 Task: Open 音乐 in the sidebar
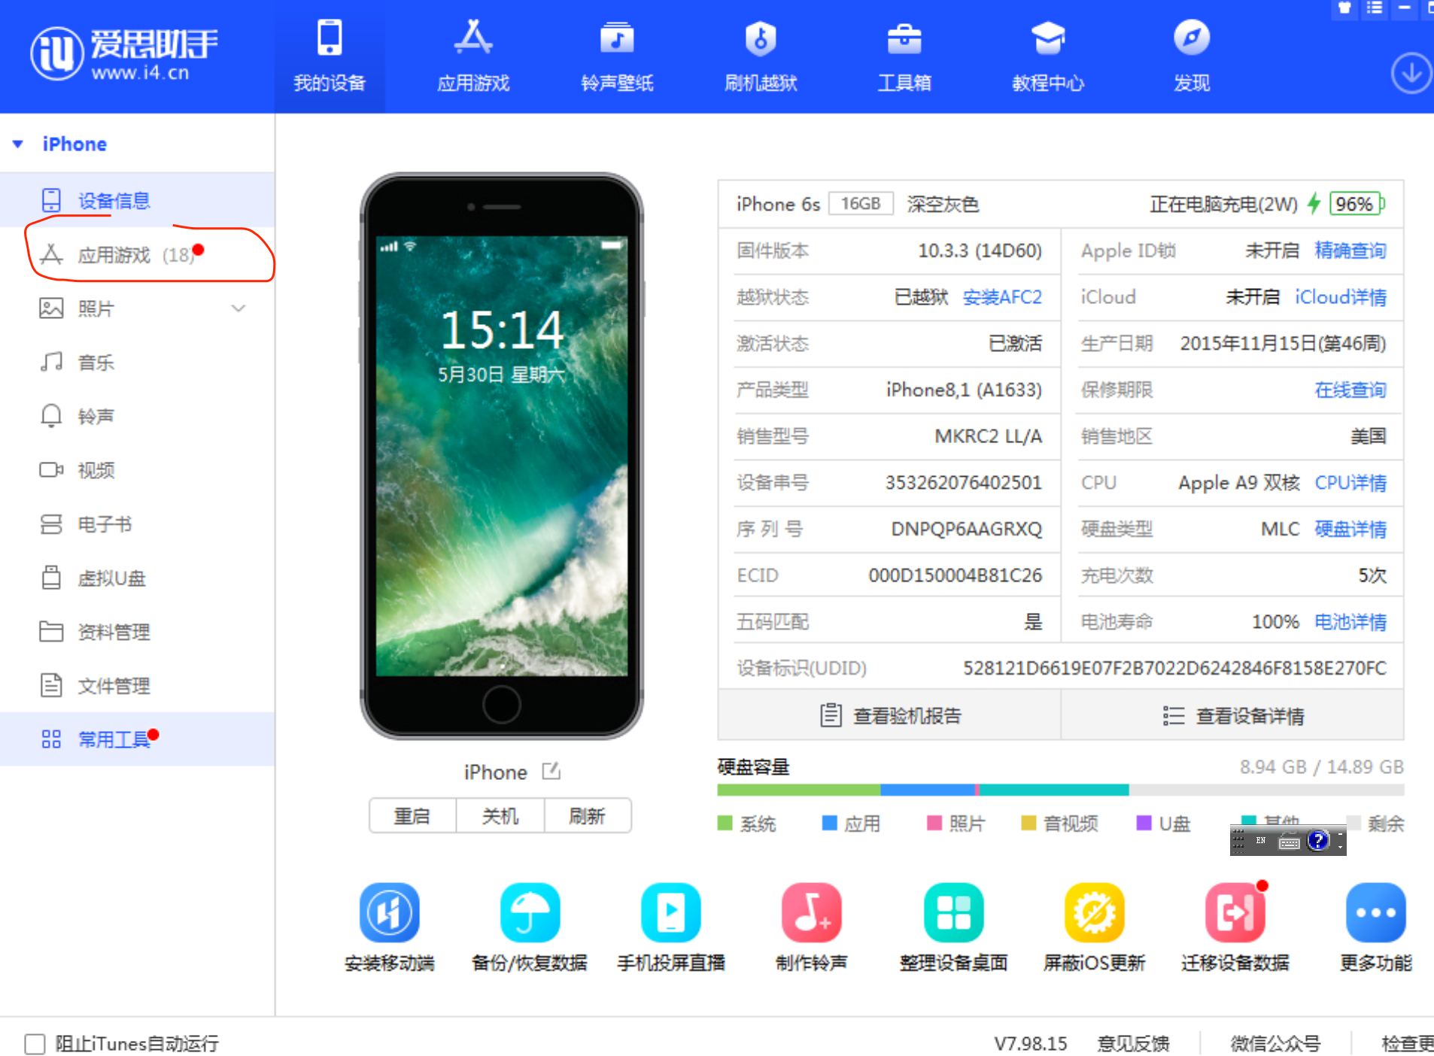click(137, 363)
